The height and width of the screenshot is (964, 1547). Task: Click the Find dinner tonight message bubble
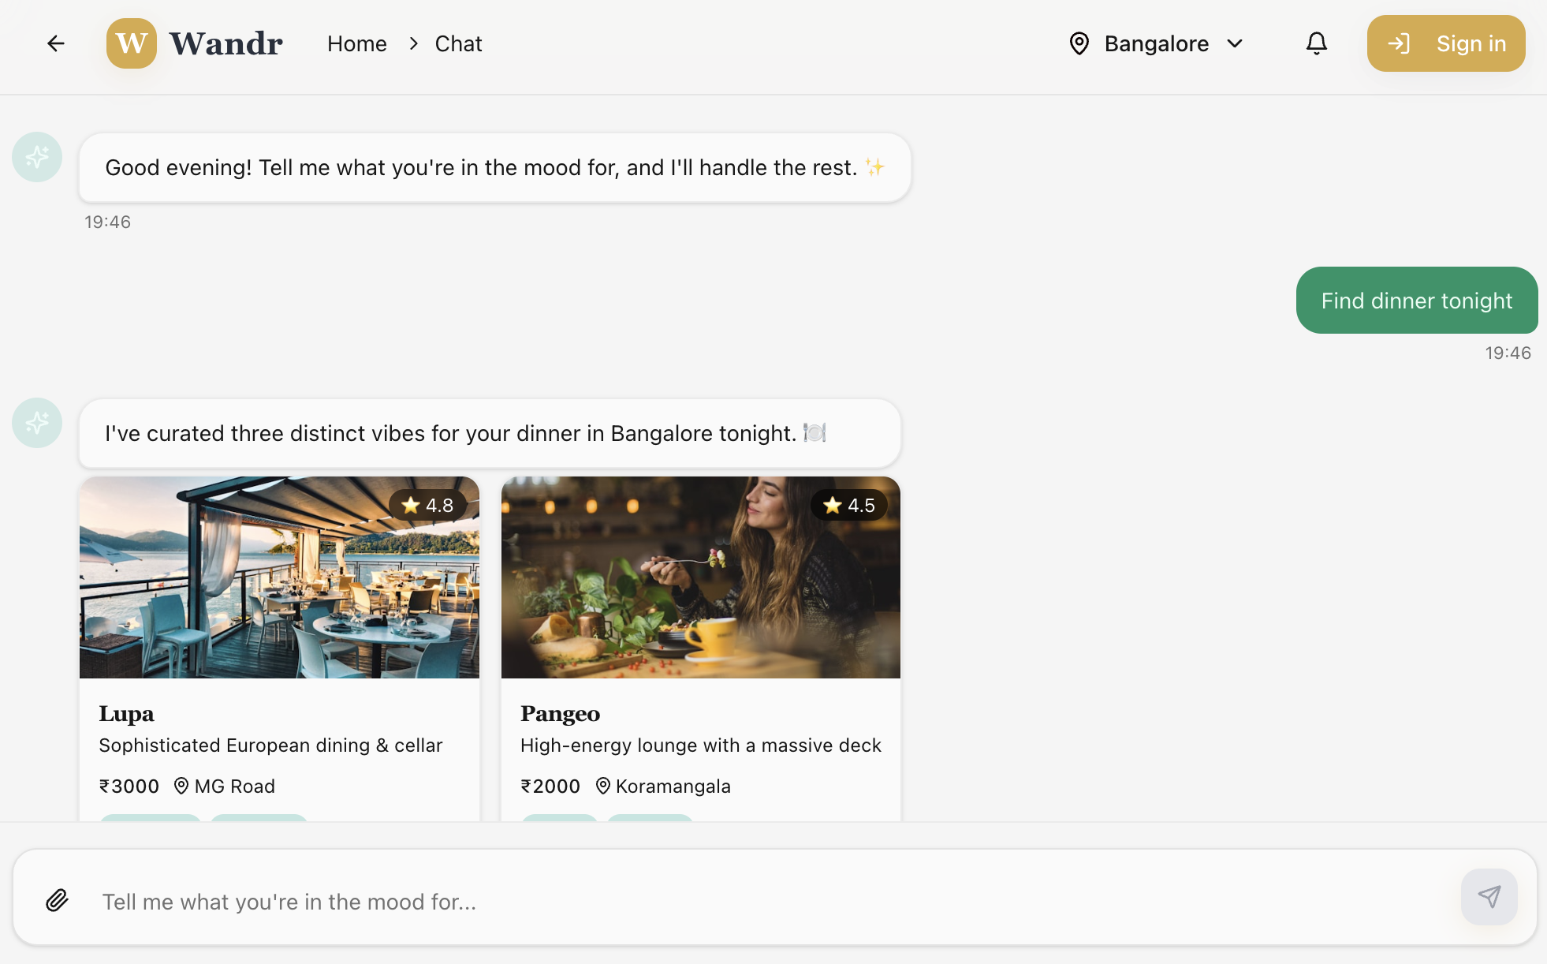[x=1416, y=301]
